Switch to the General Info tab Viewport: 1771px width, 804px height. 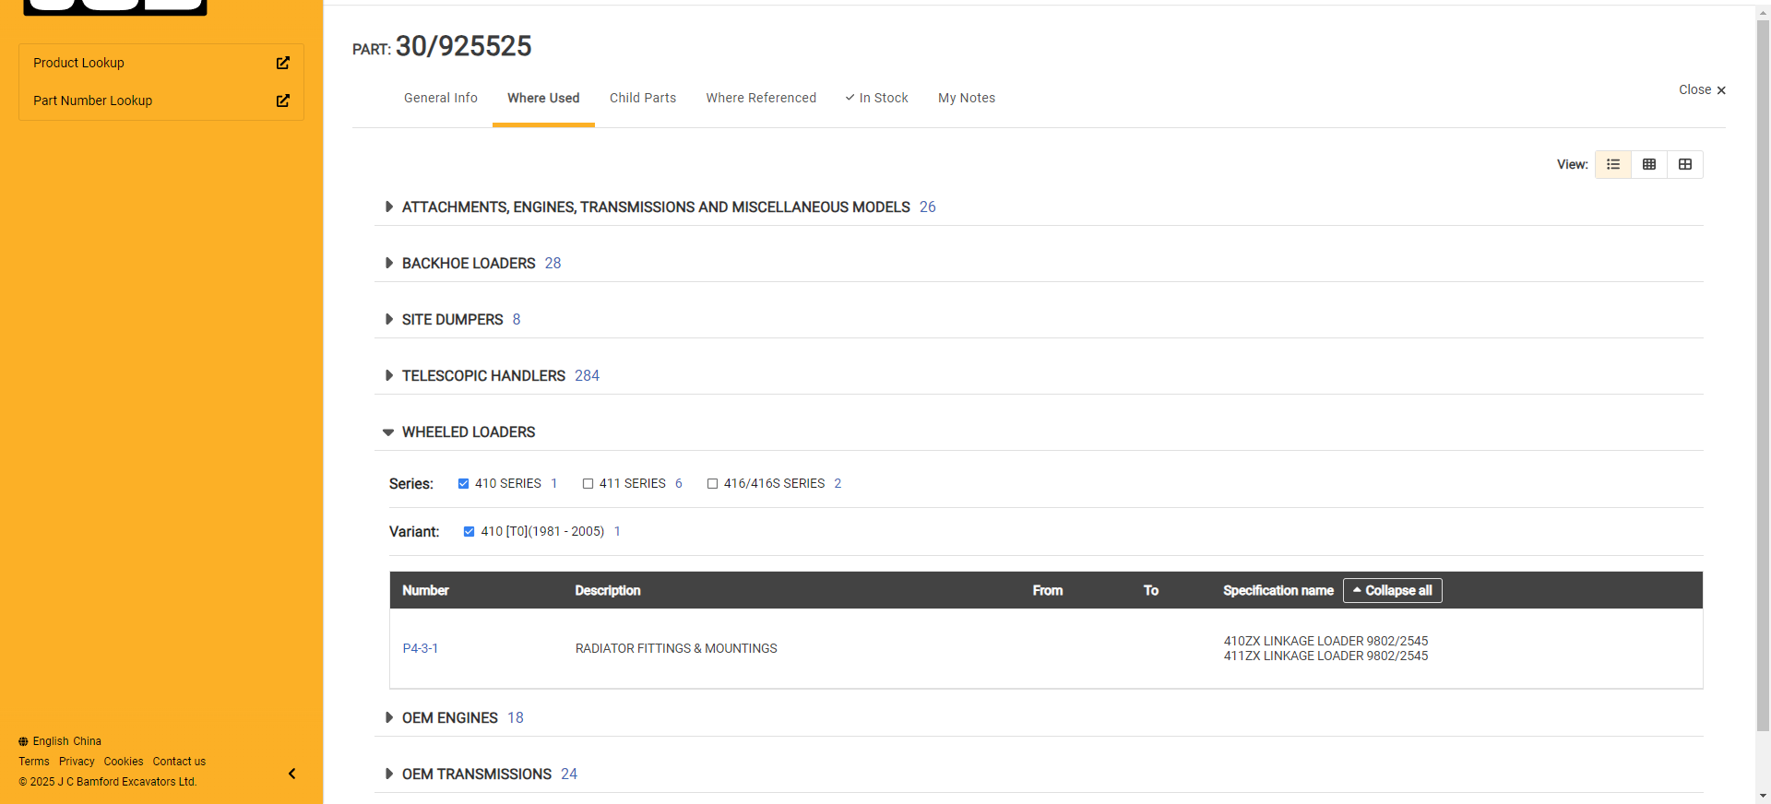pyautogui.click(x=440, y=98)
